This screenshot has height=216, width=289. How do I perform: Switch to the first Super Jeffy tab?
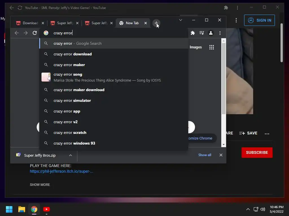[65, 23]
